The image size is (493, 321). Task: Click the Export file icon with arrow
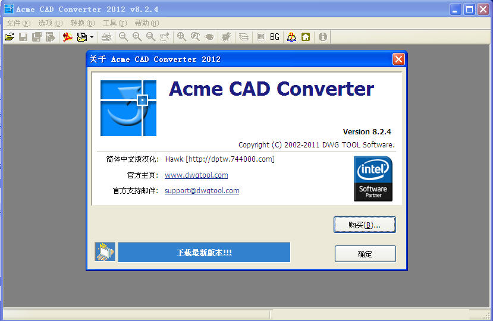(51, 37)
